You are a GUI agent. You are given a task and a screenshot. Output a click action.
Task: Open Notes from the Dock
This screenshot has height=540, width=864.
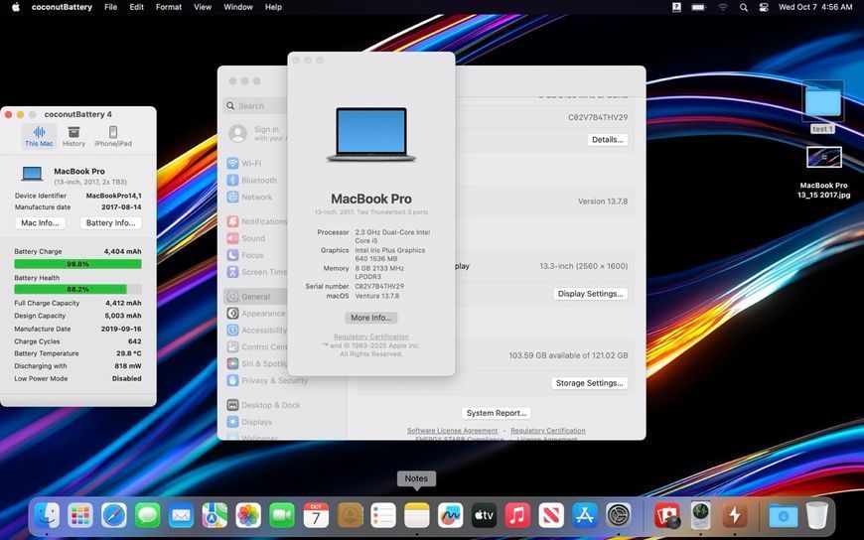(x=416, y=516)
